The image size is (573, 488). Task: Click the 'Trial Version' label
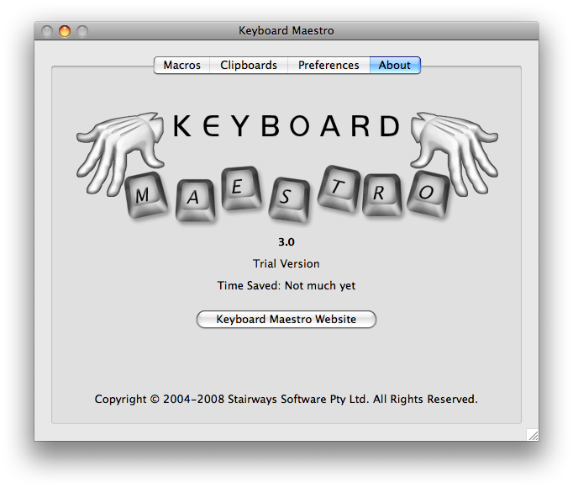coord(286,263)
